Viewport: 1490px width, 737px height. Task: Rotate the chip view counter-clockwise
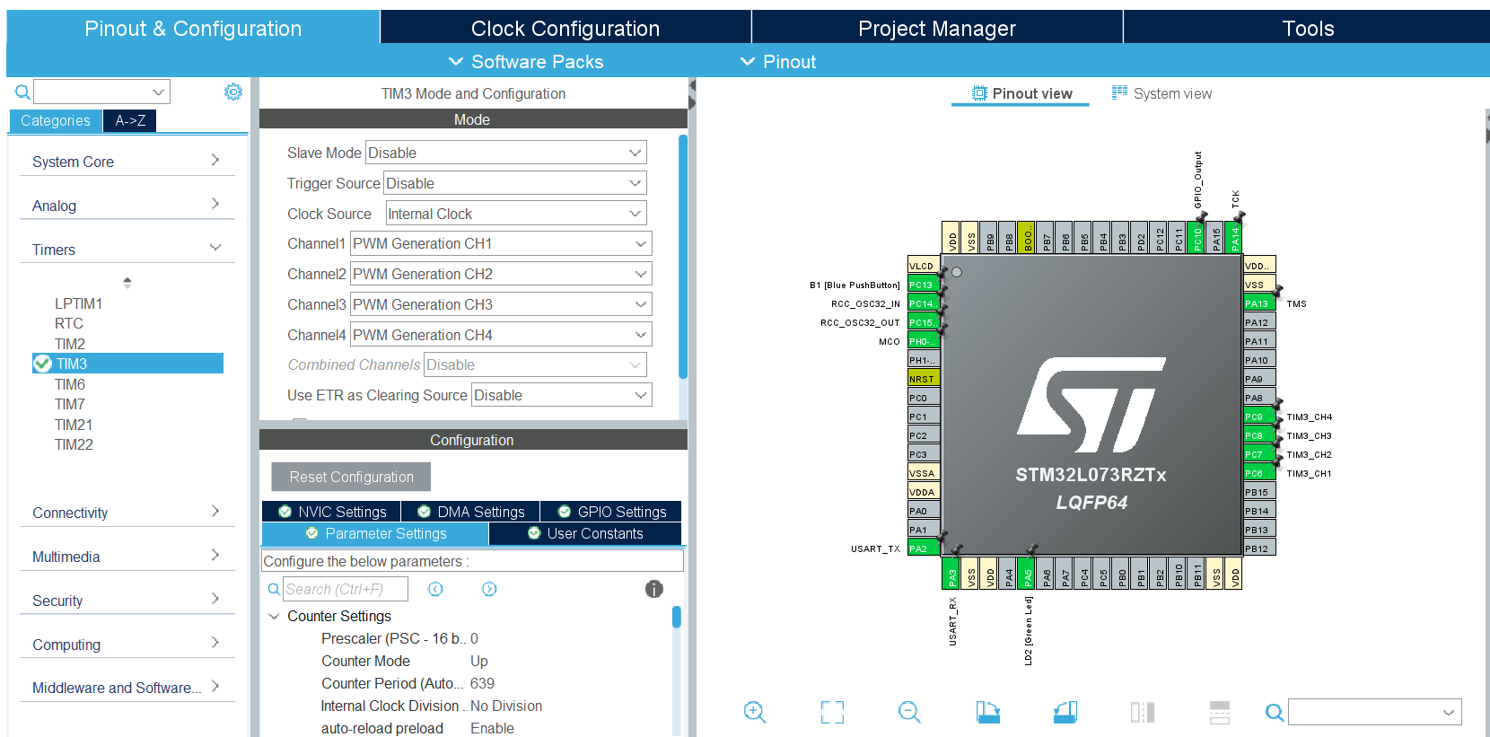click(1065, 712)
